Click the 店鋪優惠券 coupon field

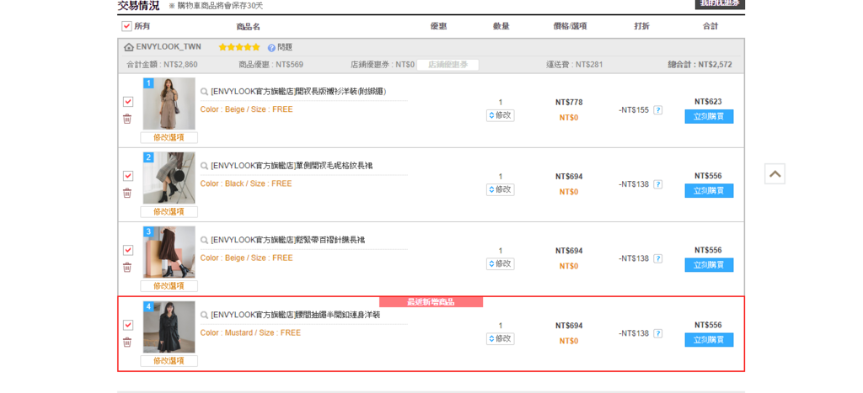(x=448, y=65)
